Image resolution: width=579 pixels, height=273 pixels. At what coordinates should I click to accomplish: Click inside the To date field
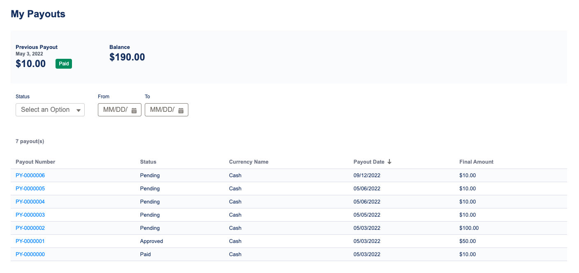pyautogui.click(x=167, y=110)
